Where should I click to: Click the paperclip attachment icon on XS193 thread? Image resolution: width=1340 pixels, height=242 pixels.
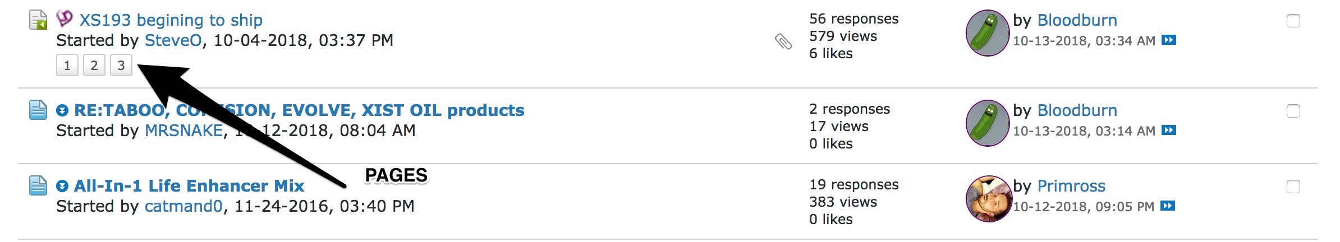[x=783, y=41]
